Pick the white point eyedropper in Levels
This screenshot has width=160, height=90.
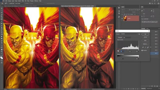[148, 47]
